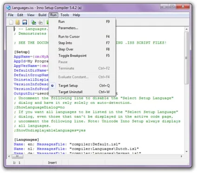
Task: Click the [Languages] section header line
Action: coord(26,140)
